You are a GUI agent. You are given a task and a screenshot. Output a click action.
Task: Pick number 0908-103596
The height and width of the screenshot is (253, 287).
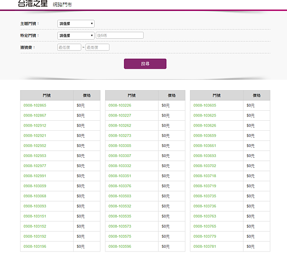pyautogui.click(x=120, y=246)
